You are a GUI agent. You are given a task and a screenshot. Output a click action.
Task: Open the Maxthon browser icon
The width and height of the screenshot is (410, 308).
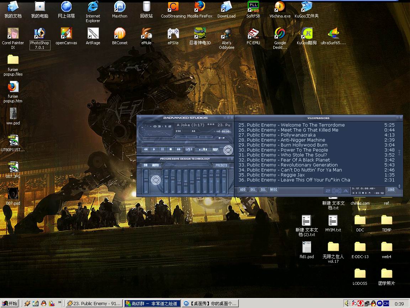coord(120,9)
